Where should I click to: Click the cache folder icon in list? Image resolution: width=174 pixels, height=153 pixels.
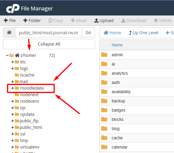(104, 138)
